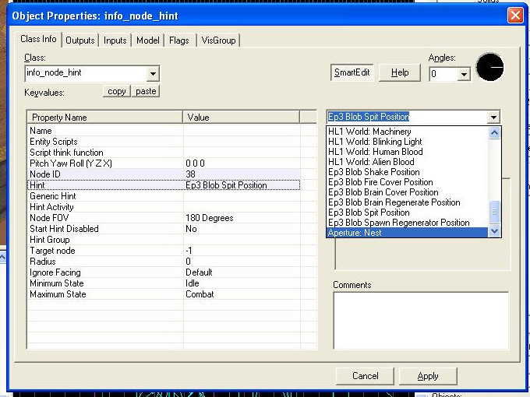530x397 pixels.
Task: Select the Name property row
Action: [x=164, y=131]
